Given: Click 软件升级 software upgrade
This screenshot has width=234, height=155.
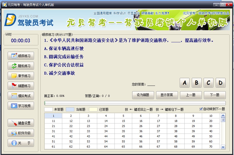Looking at the screenshot, I should [x=21, y=133].
